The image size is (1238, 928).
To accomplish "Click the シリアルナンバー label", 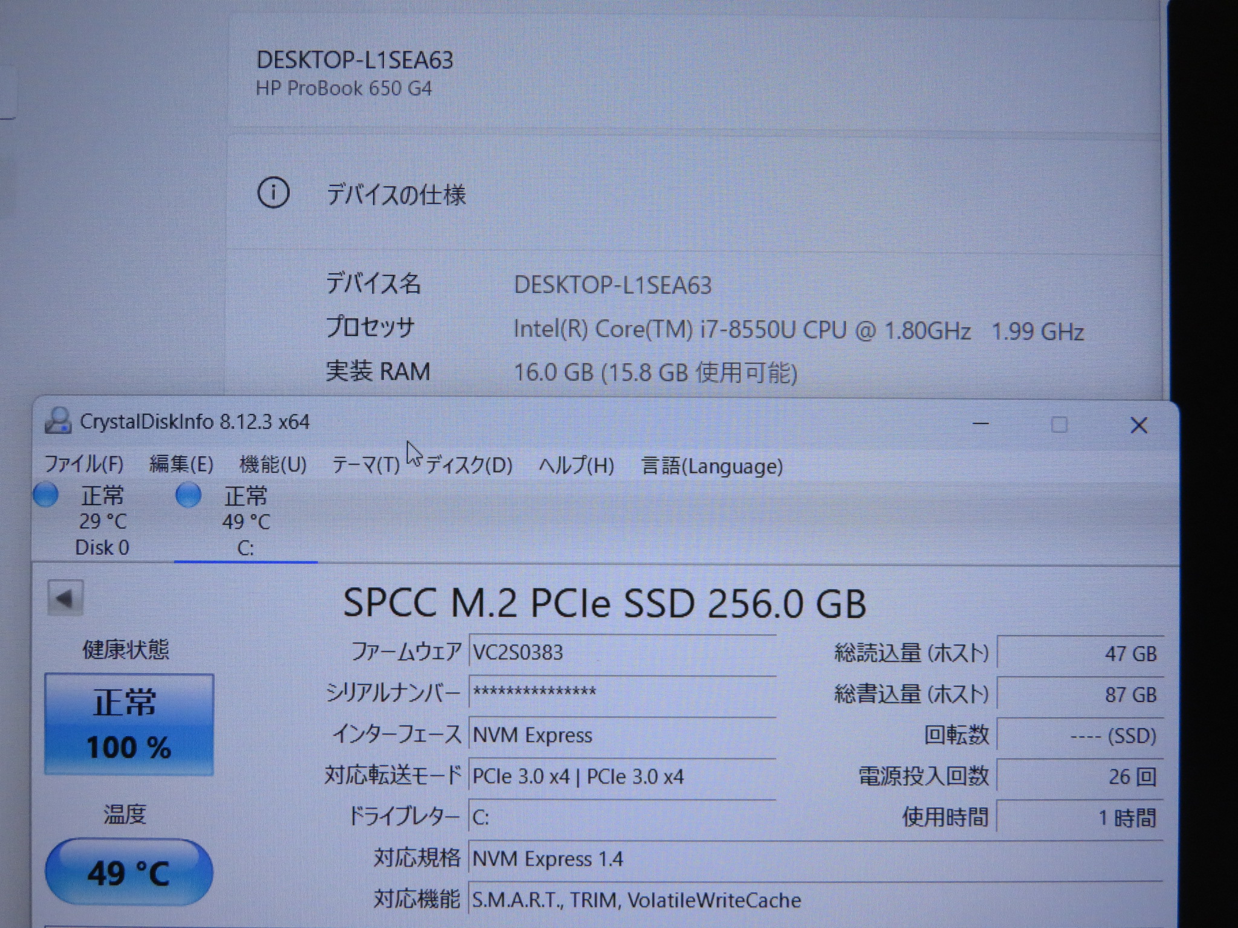I will point(394,692).
